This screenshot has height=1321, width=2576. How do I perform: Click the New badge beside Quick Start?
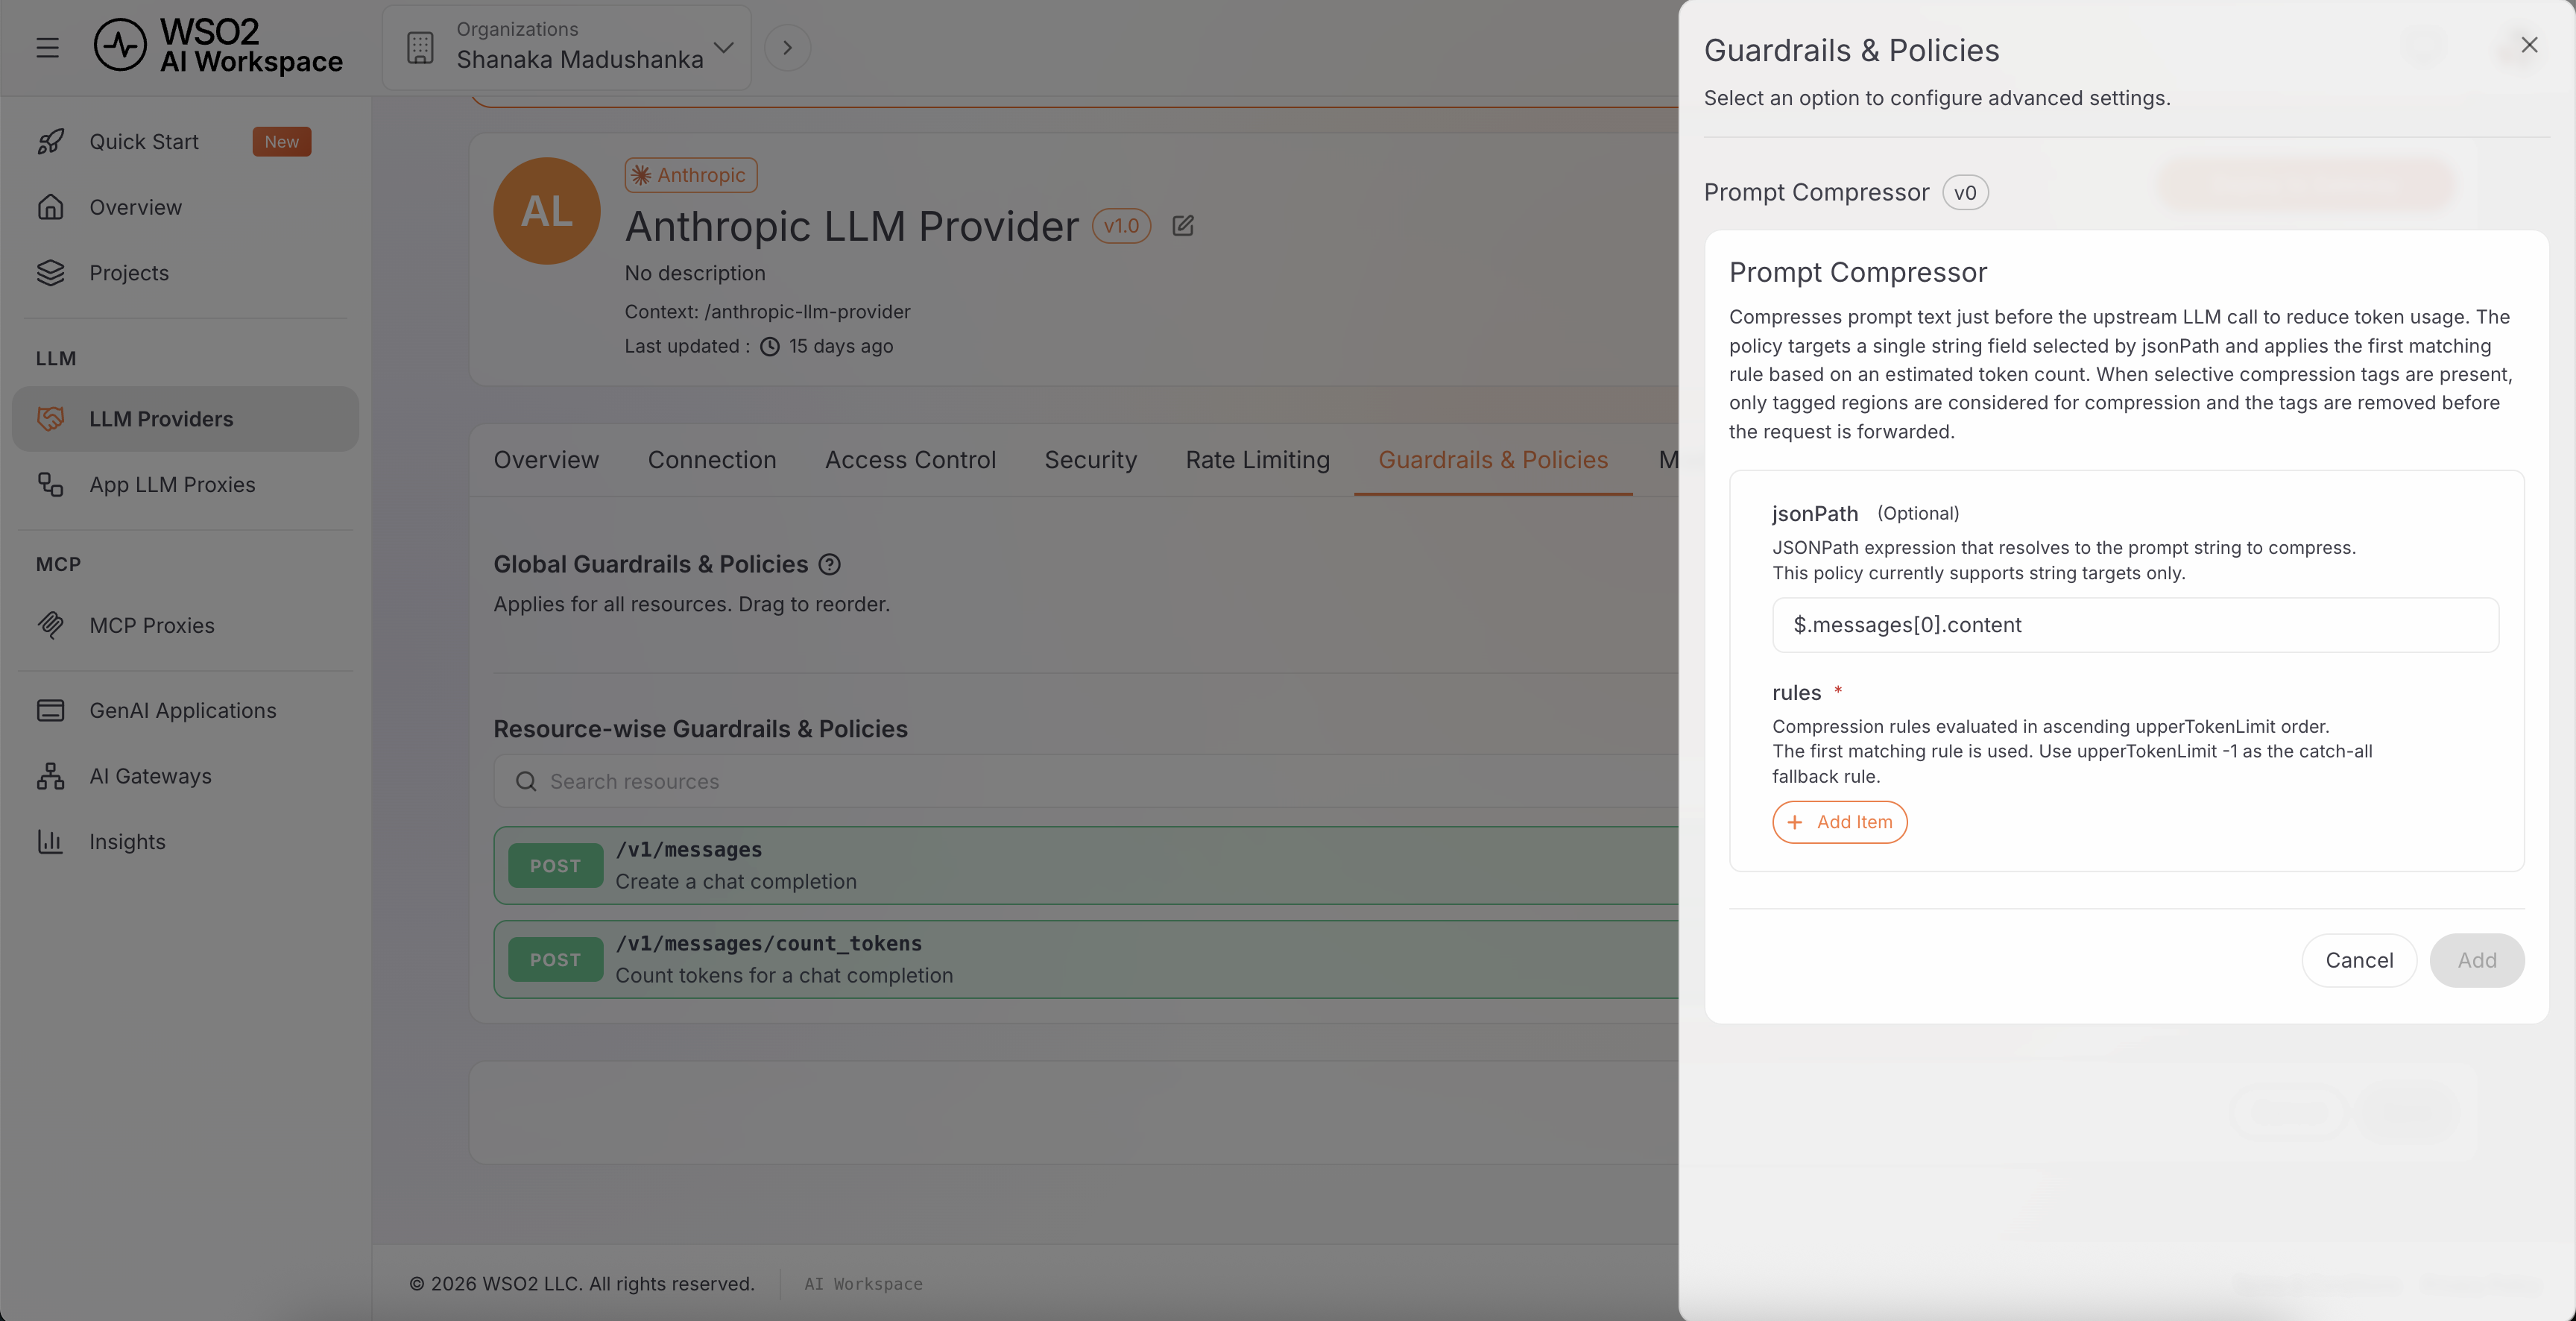pos(281,142)
